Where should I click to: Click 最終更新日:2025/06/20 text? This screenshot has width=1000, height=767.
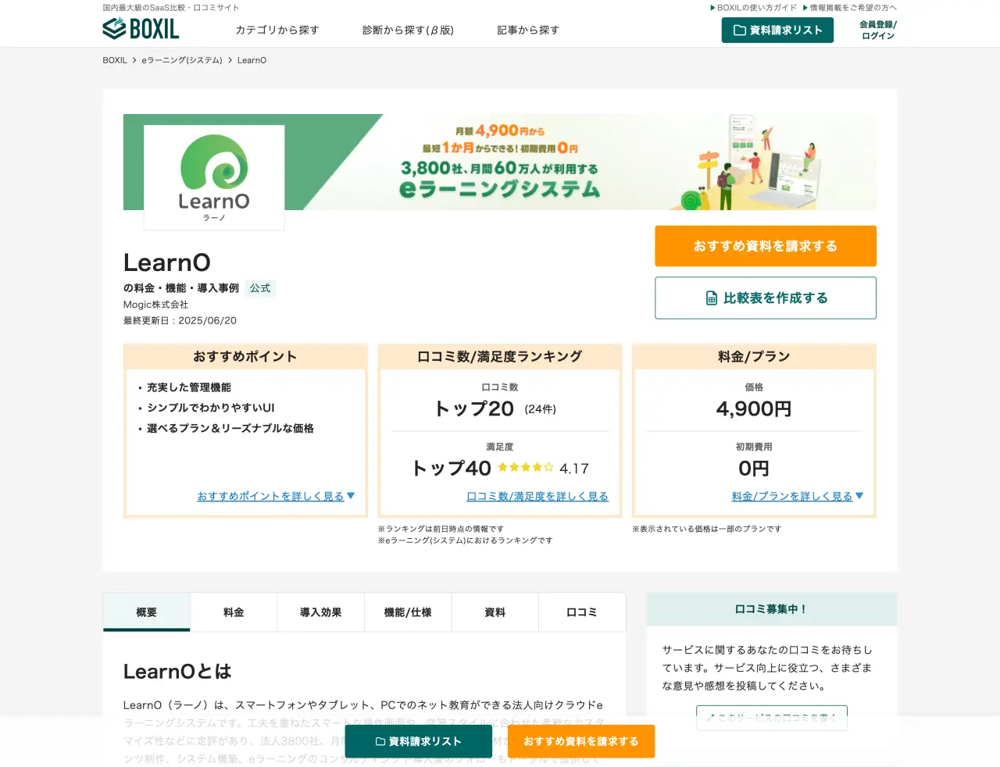(180, 320)
